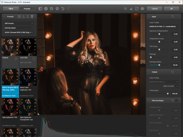The image size is (183, 137).
Task: Enable the Film Developer section checkbox
Action: pyautogui.click(x=177, y=100)
